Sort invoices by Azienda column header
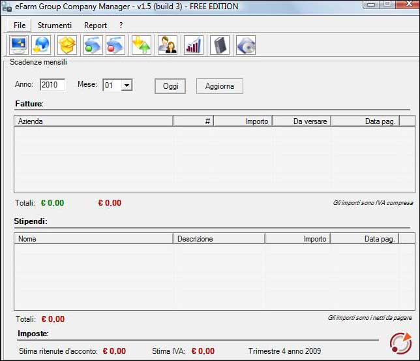 pos(93,121)
